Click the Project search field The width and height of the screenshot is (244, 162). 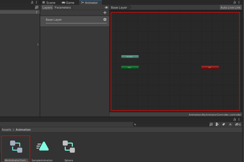tap(171, 125)
